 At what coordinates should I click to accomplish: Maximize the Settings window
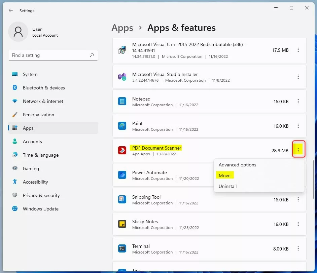[x=291, y=8]
